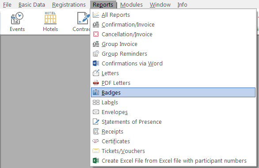
Task: Select Envelopes menu entry
Action: (x=173, y=112)
